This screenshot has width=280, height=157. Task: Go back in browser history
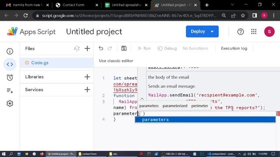pyautogui.click(x=7, y=16)
